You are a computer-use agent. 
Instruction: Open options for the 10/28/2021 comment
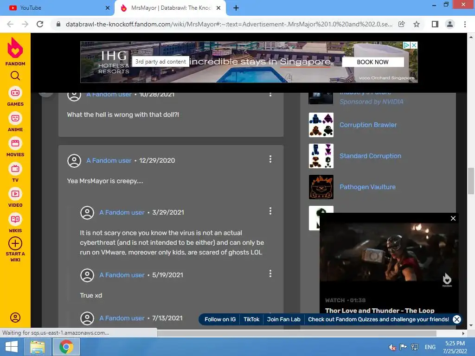(x=270, y=94)
